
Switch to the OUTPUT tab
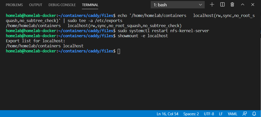coord(36,5)
